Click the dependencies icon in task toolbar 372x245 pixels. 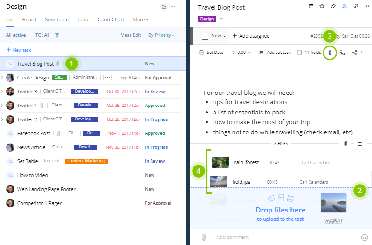[x=342, y=53]
